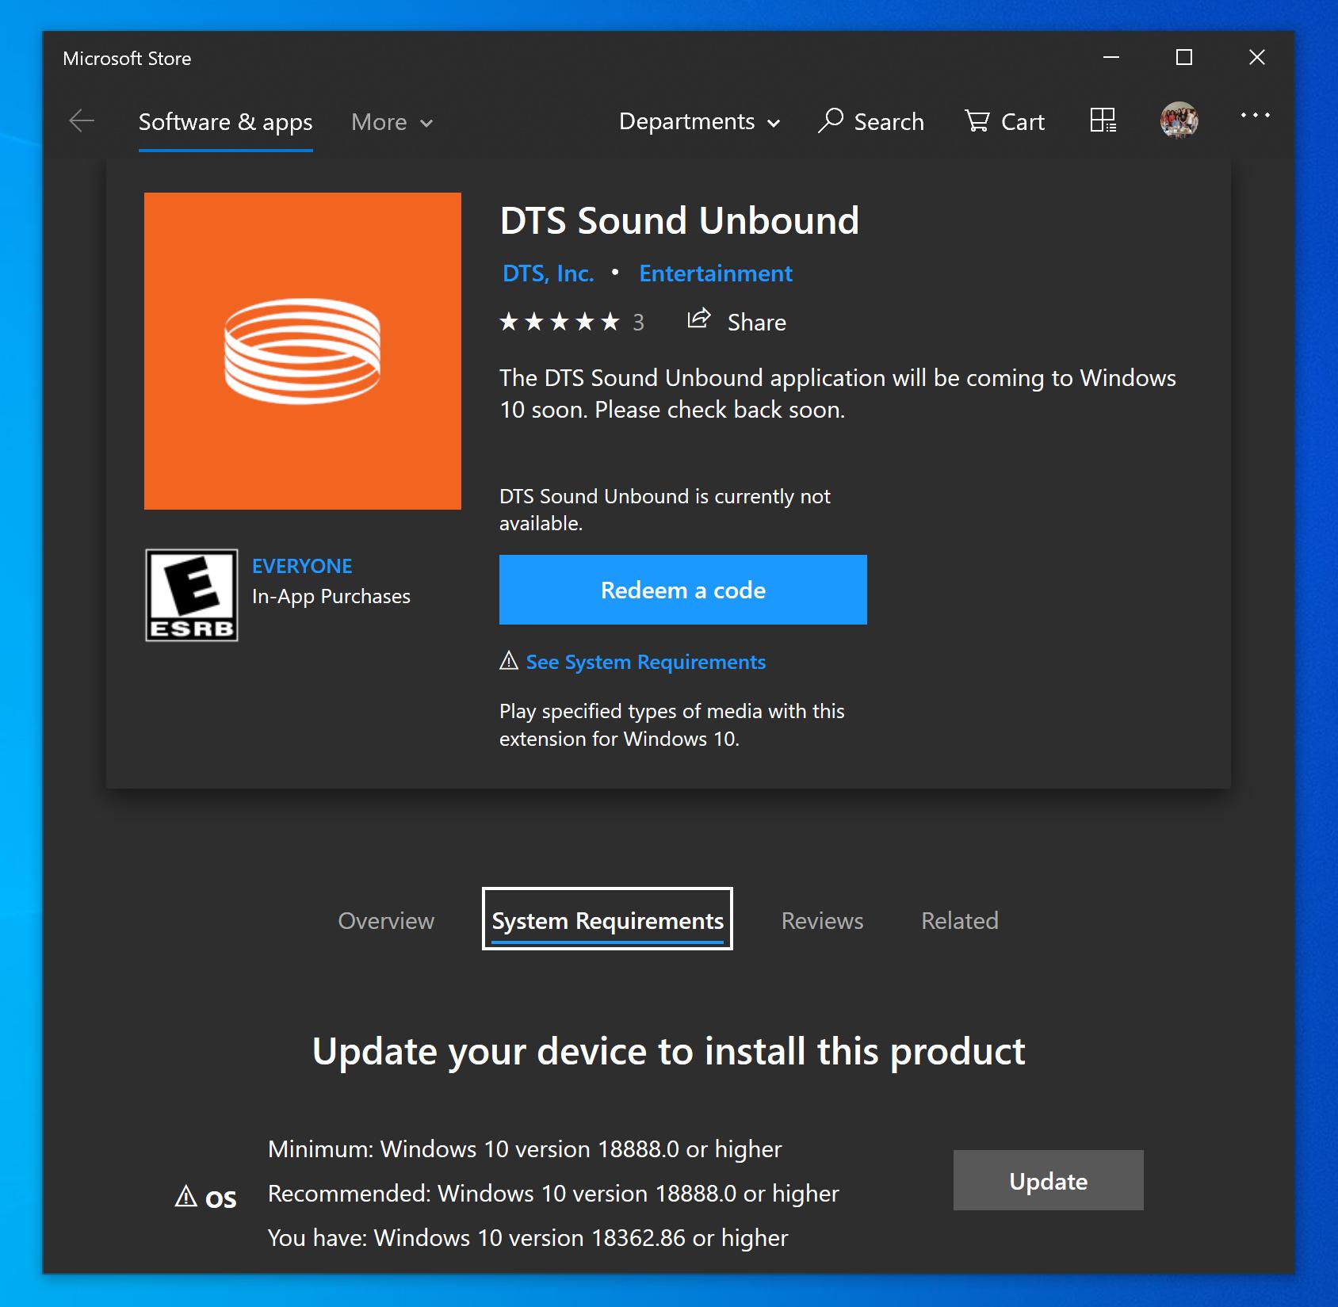Switch to the Related tab
1338x1307 pixels.
coord(960,920)
